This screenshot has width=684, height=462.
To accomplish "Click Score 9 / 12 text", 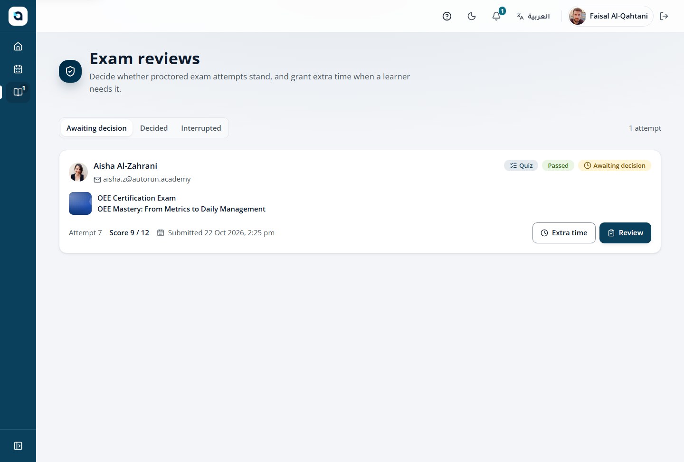I will (x=129, y=233).
